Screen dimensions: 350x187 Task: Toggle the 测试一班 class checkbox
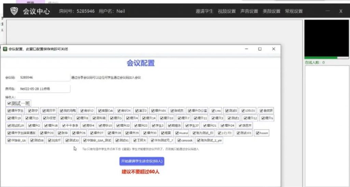click(x=9, y=103)
